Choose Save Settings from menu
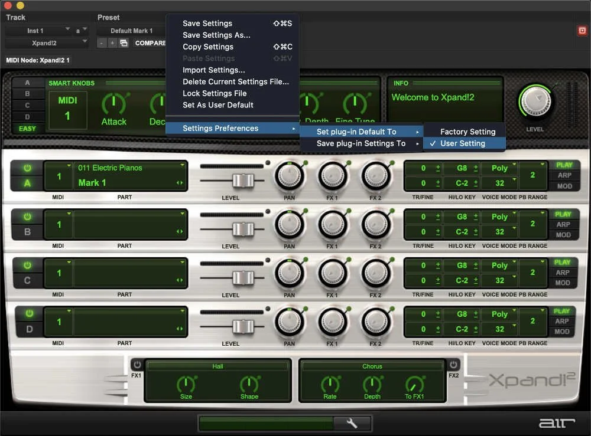 click(x=232, y=24)
